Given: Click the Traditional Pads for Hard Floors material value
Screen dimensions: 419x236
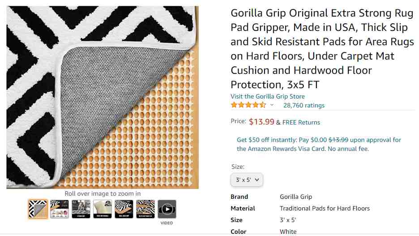Looking at the screenshot, I should [325, 208].
